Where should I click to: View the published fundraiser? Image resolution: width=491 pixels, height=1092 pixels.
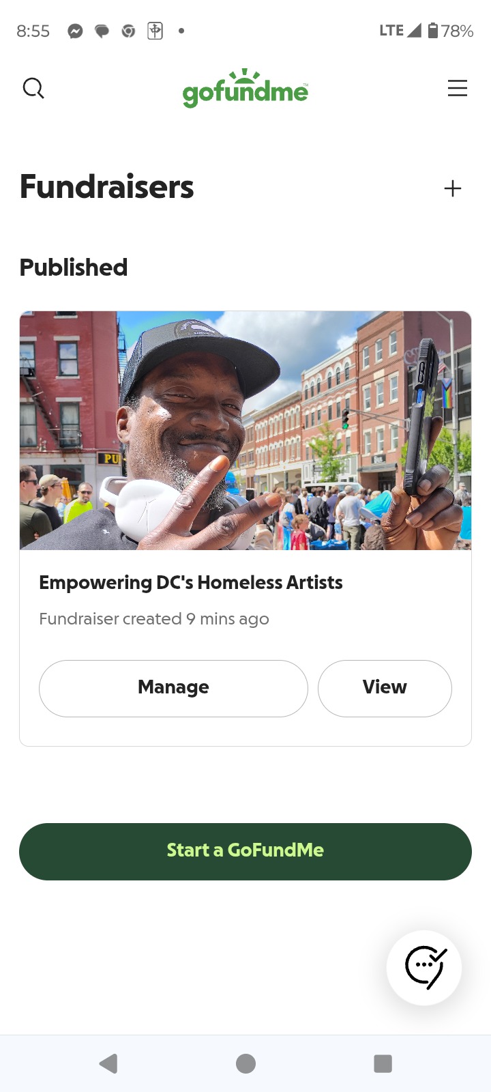(x=385, y=688)
